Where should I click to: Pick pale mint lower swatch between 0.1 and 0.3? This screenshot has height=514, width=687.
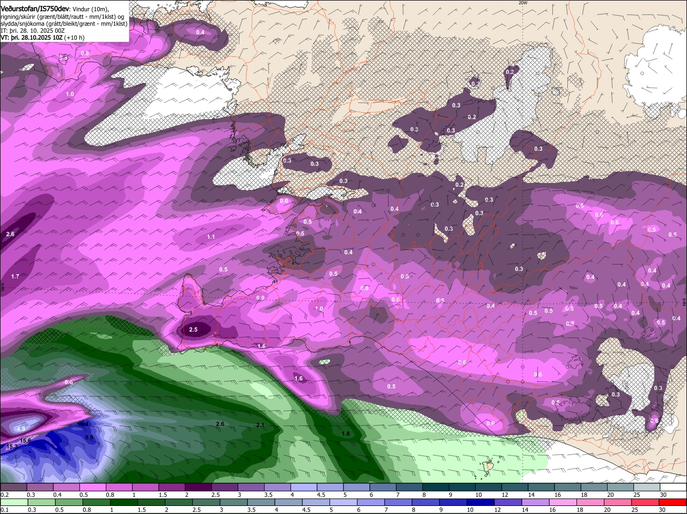coord(14,502)
